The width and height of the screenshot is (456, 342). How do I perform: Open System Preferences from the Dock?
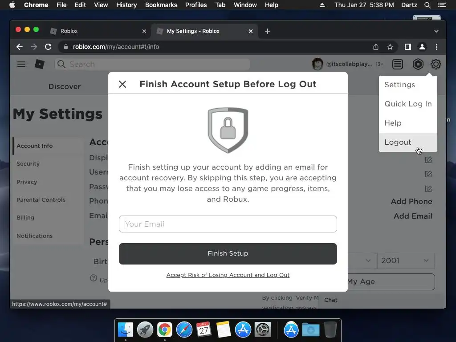tap(263, 330)
